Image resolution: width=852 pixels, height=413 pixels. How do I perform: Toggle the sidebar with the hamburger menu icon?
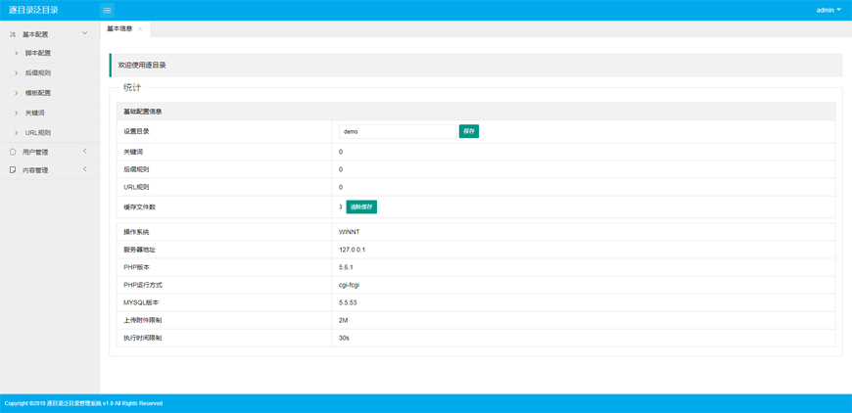pos(107,10)
